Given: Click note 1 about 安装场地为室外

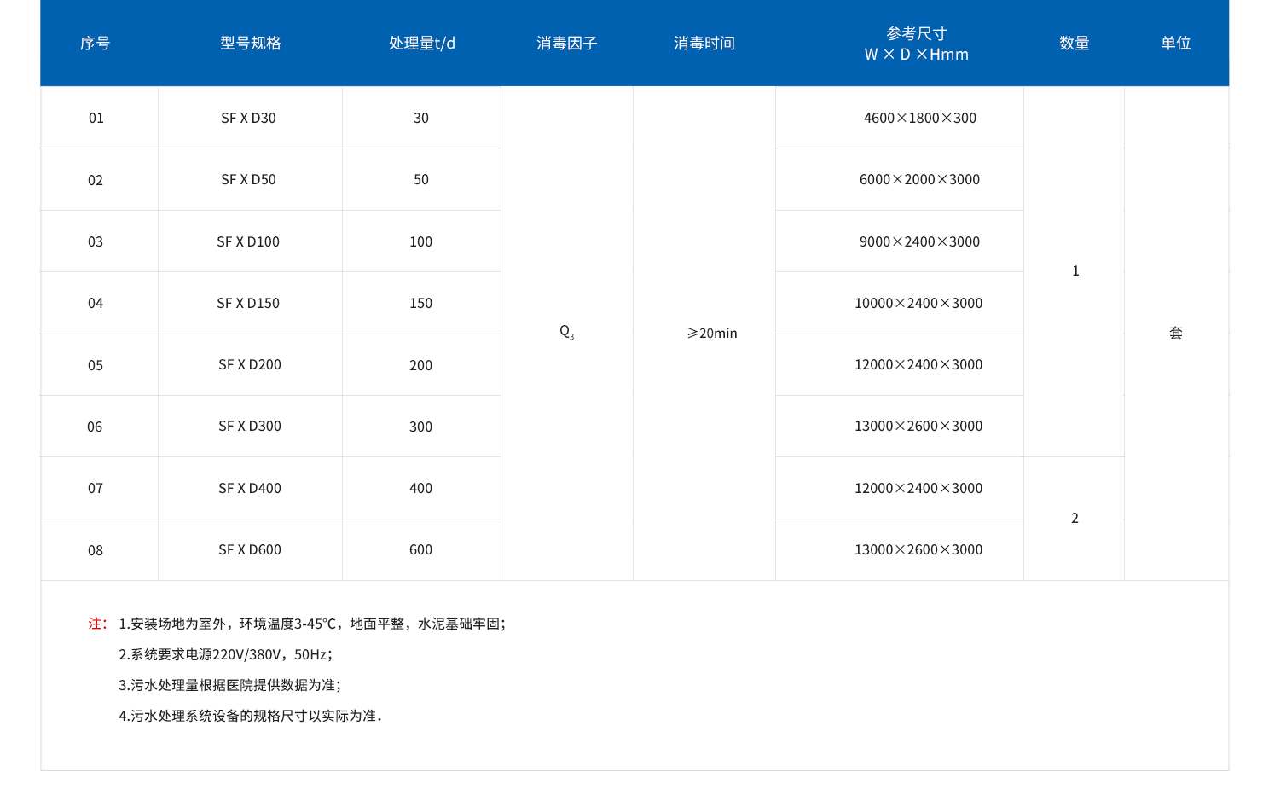Looking at the screenshot, I should point(312,624).
